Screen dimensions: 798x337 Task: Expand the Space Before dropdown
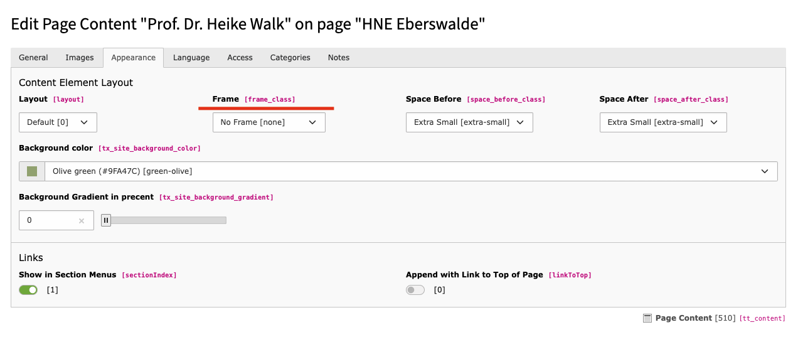(469, 122)
